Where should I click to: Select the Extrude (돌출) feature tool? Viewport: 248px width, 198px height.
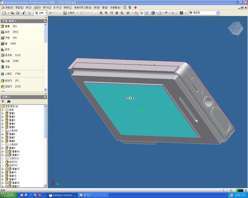[8, 26]
